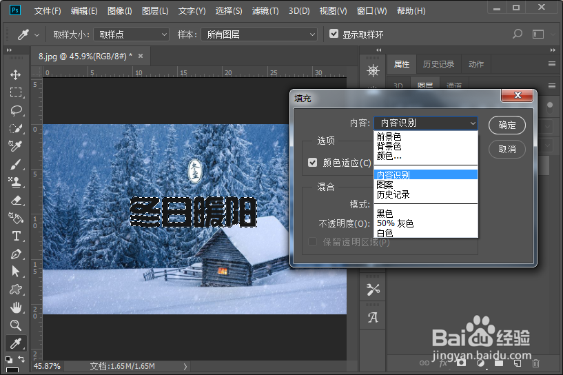Open the 图层(L) menu
This screenshot has height=375, width=563.
point(155,11)
